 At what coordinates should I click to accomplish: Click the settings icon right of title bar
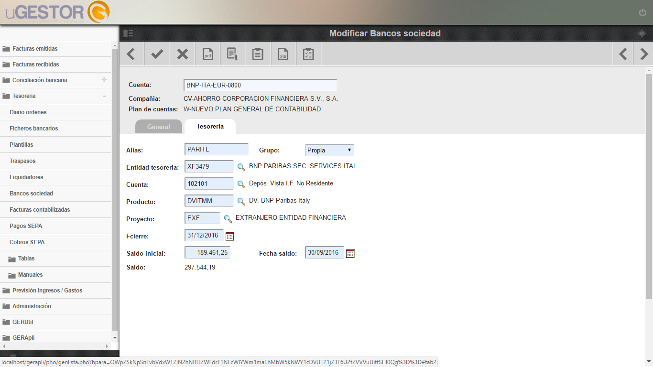[642, 33]
